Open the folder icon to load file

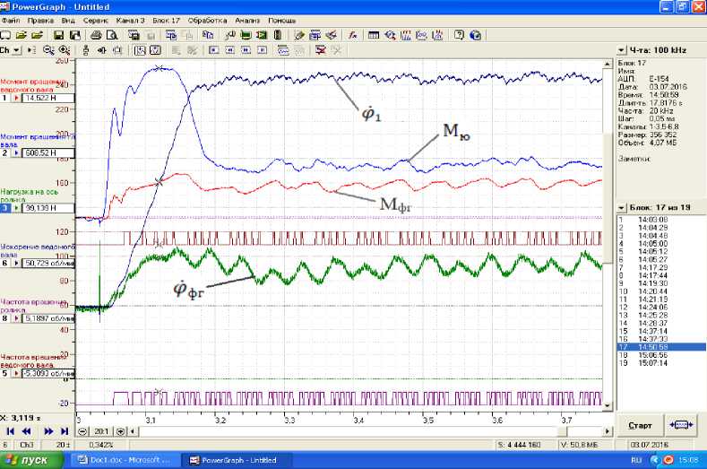[x=20, y=35]
